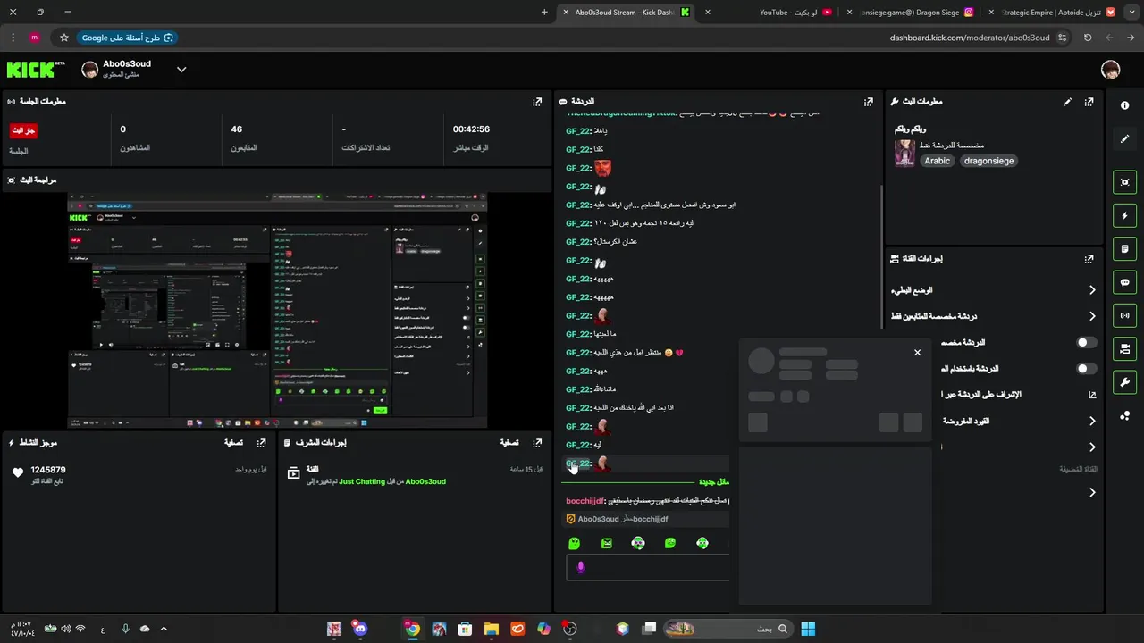The width and height of the screenshot is (1144, 643).
Task: Close the loading user card popup
Action: pyautogui.click(x=917, y=353)
